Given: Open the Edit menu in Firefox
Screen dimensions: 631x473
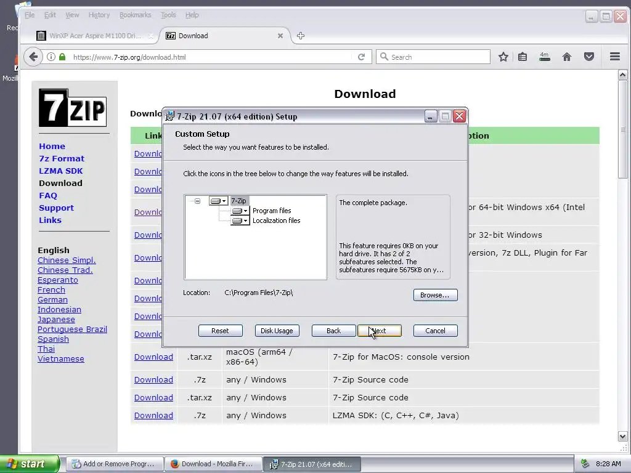Looking at the screenshot, I should 51,15.
